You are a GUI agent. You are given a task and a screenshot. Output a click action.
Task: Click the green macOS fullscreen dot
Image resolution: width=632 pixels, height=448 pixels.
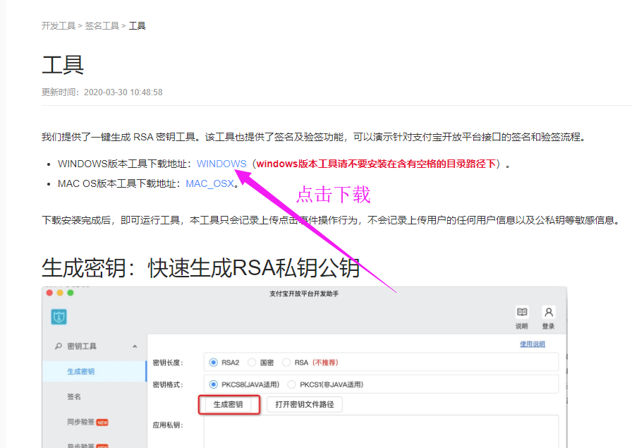[x=71, y=293]
